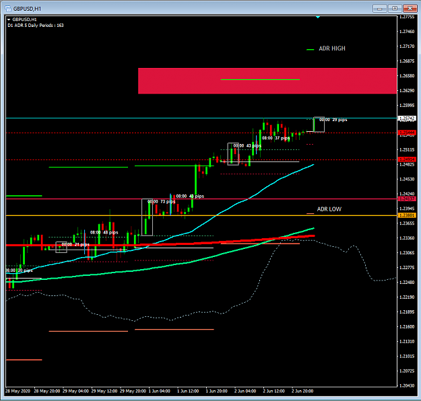Maximize the GBPUSD,H1 chart window

tap(395, 9)
